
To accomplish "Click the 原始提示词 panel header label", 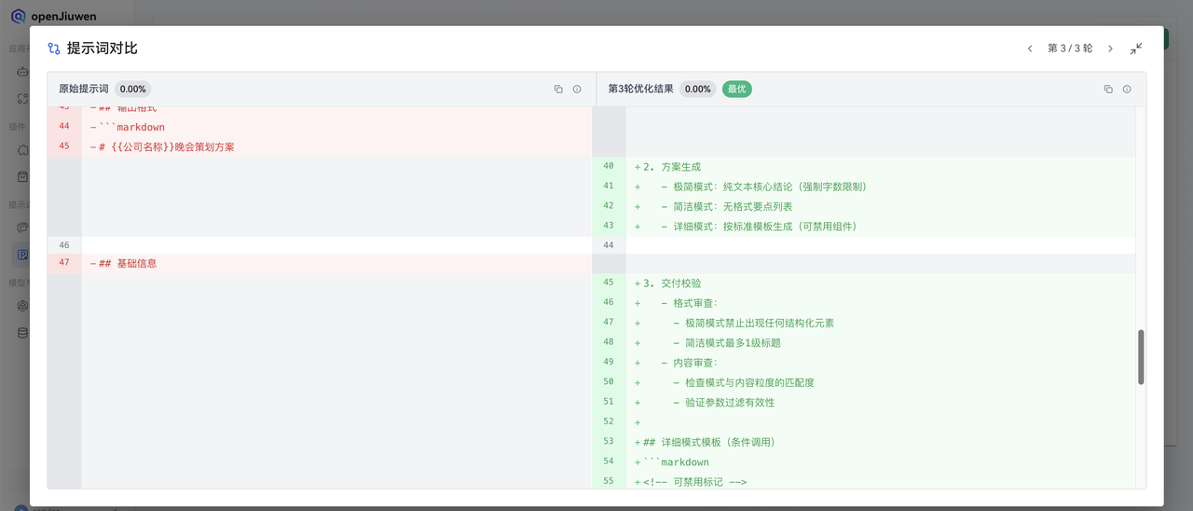I will point(84,90).
